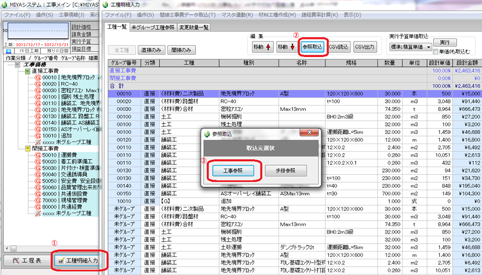Switch to the 未グループ工種参照 tab
The height and width of the screenshot is (275, 482).
point(153,27)
